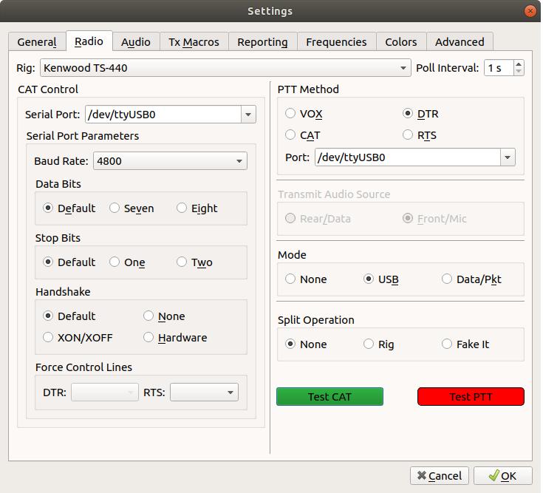Screen dimensions: 543x493
Task: Expand the PTT Port dropdown
Action: pos(507,157)
